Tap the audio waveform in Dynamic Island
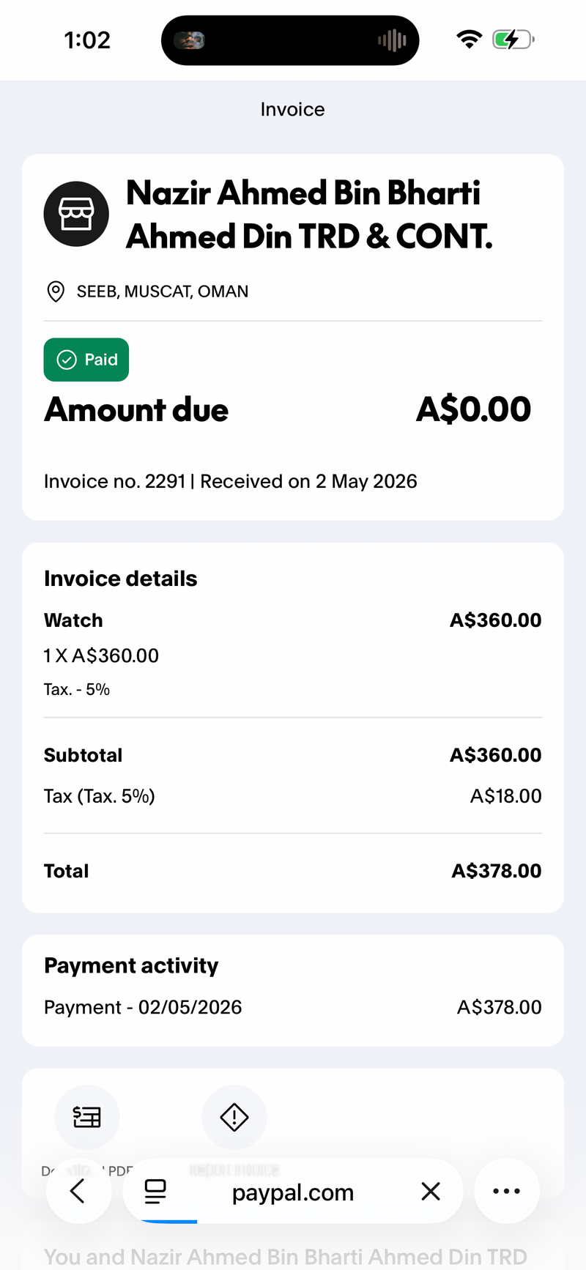 392,40
